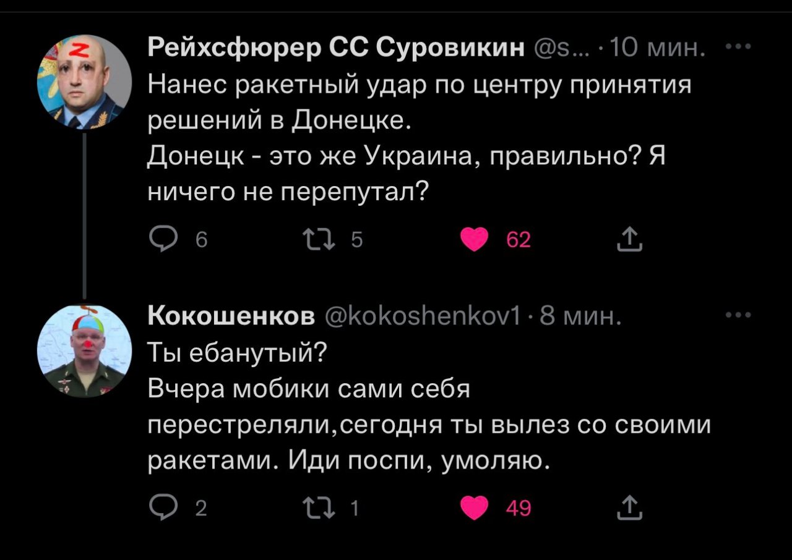This screenshot has height=560, width=792.
Task: Toggle the heart on the 49-like reply
Action: tap(475, 508)
